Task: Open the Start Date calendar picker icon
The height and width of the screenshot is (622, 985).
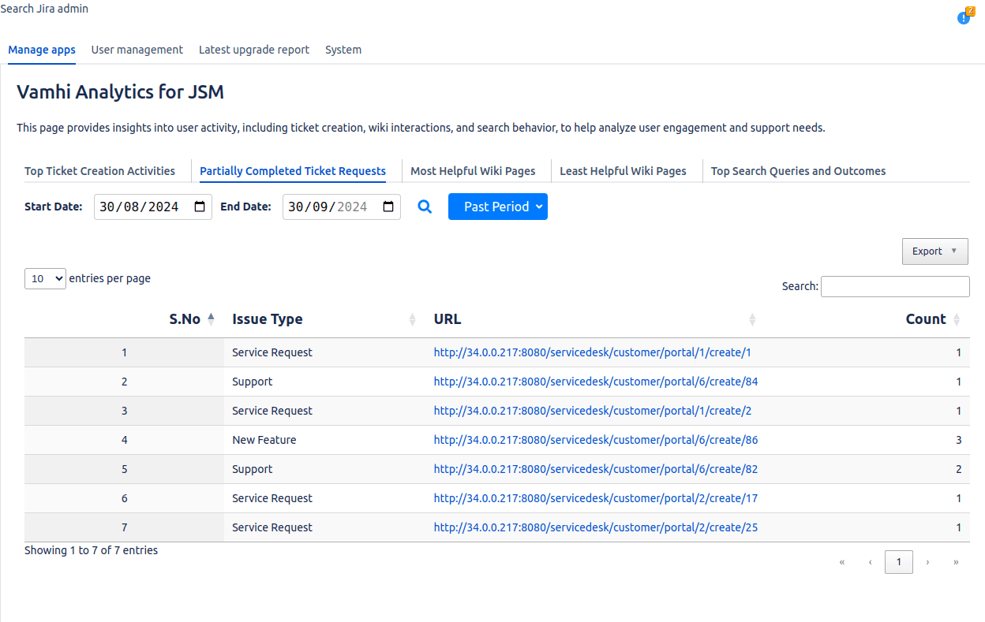Action: pos(200,207)
